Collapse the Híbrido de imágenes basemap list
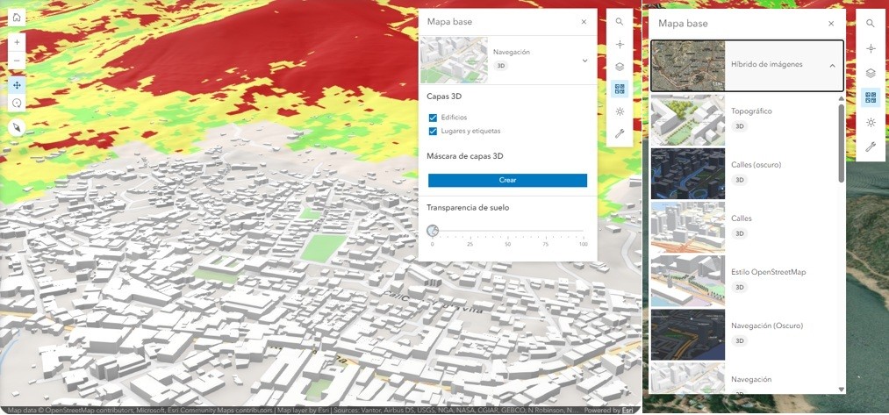 [x=832, y=65]
